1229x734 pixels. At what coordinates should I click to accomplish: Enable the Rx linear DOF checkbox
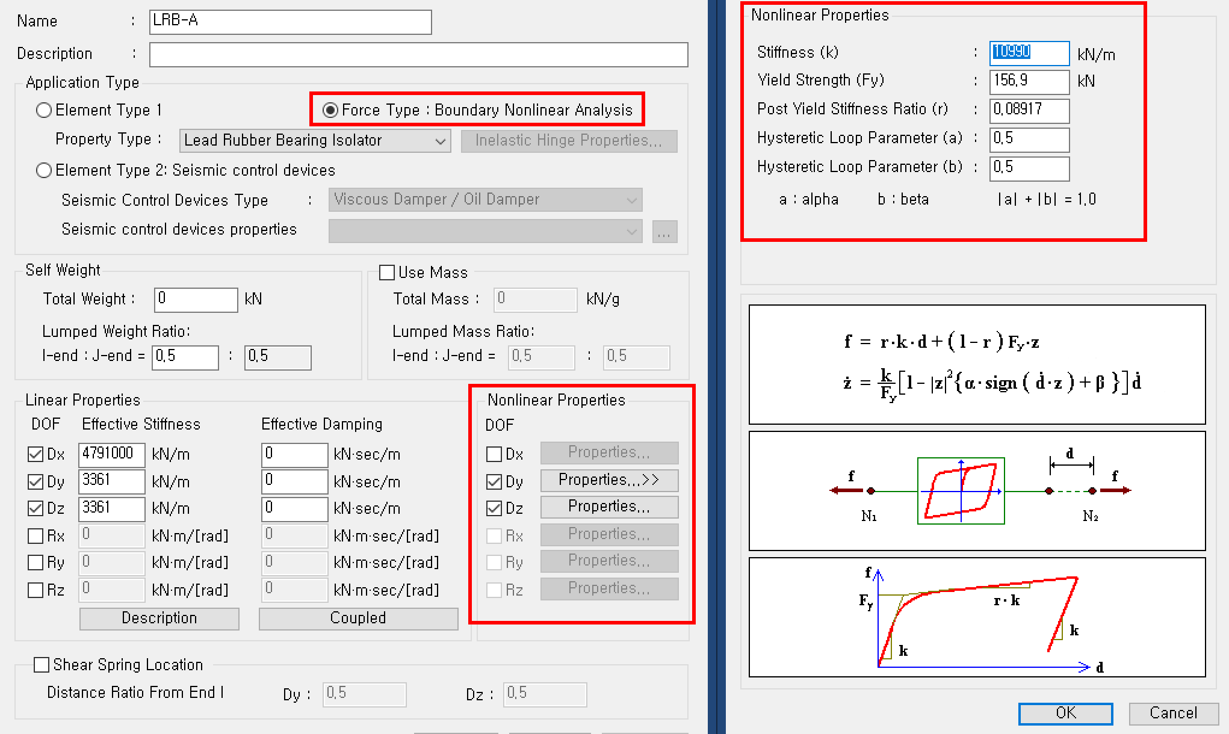(34, 535)
